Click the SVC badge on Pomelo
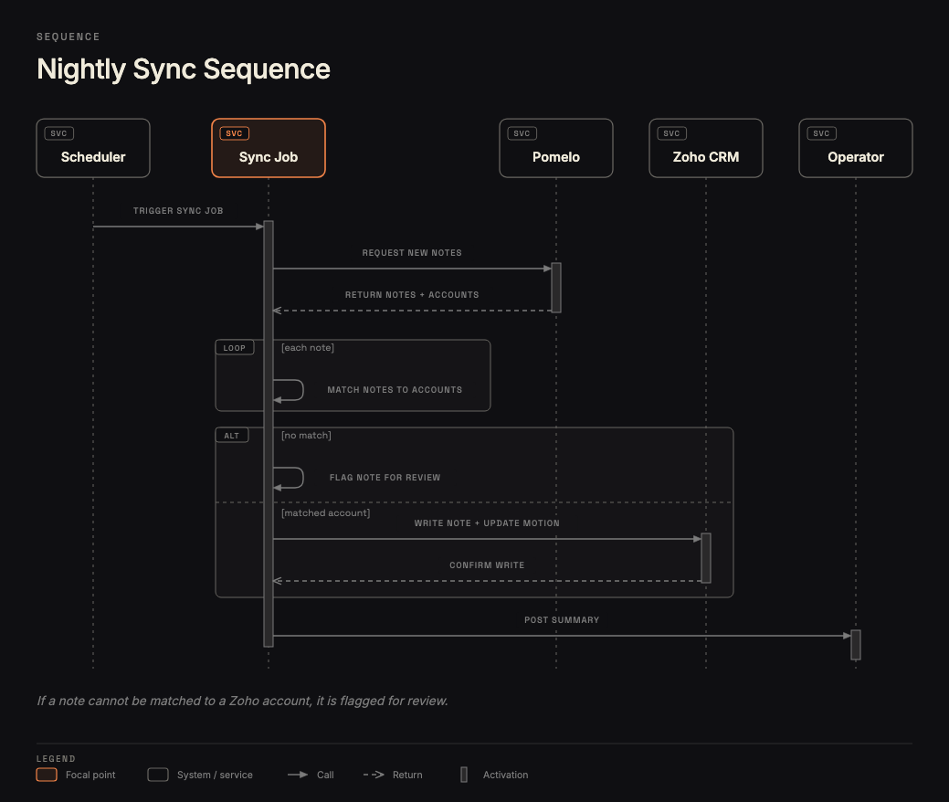The image size is (949, 802). tap(522, 133)
